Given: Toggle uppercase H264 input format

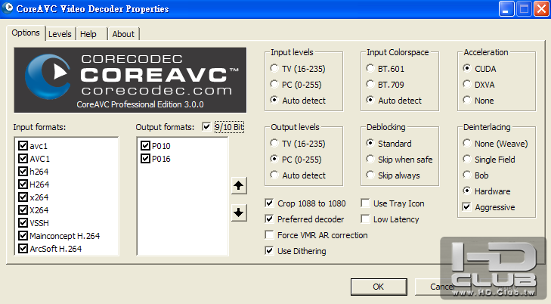Looking at the screenshot, I should click(23, 185).
